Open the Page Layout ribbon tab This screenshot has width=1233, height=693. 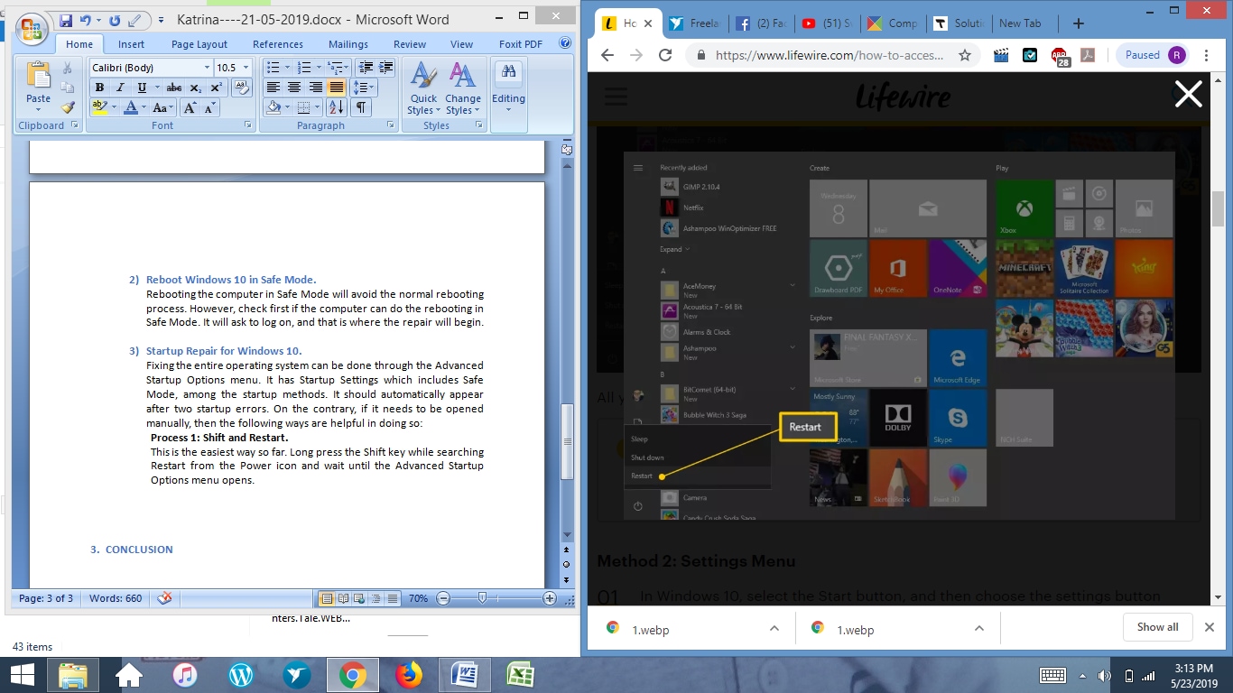(199, 44)
